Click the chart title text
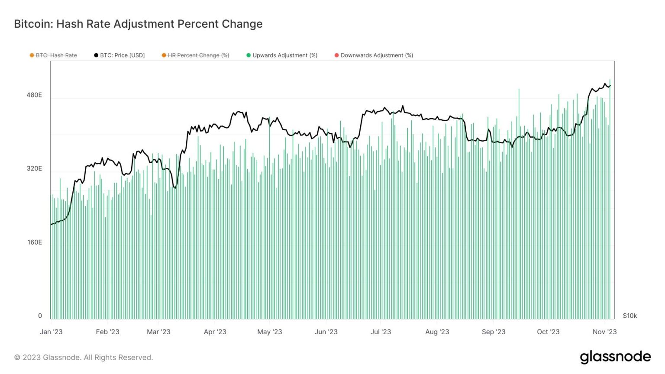The image size is (665, 374). [138, 24]
